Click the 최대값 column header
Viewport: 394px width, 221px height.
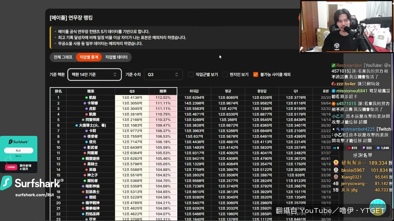click(x=194, y=91)
